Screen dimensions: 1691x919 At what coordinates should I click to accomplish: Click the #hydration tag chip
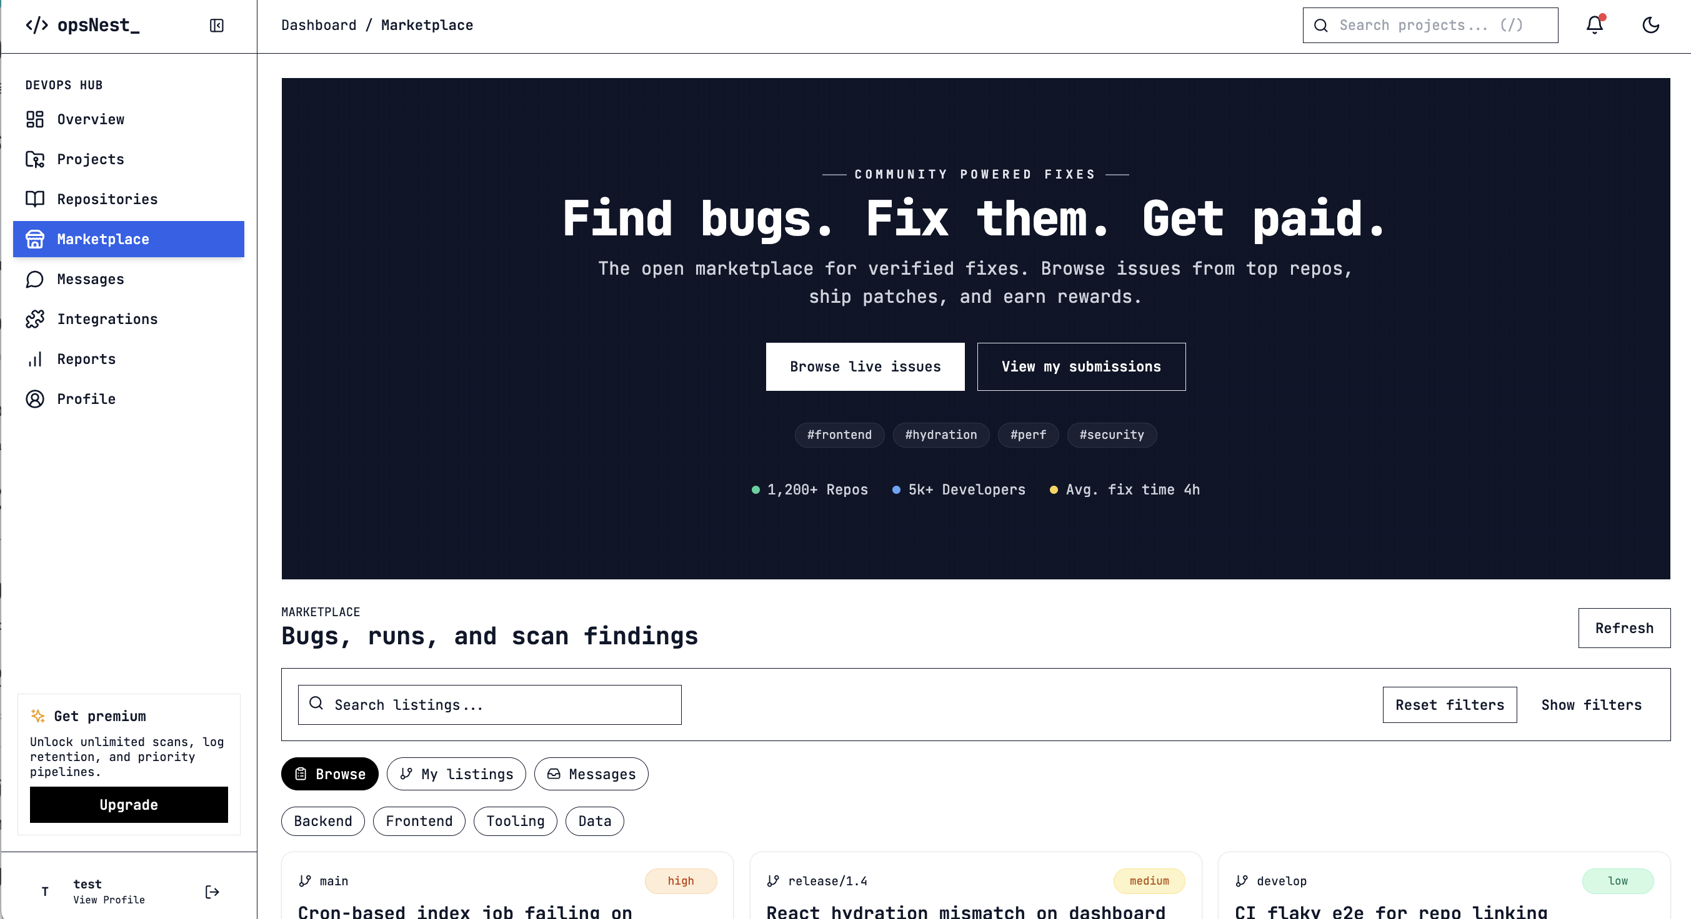coord(940,435)
